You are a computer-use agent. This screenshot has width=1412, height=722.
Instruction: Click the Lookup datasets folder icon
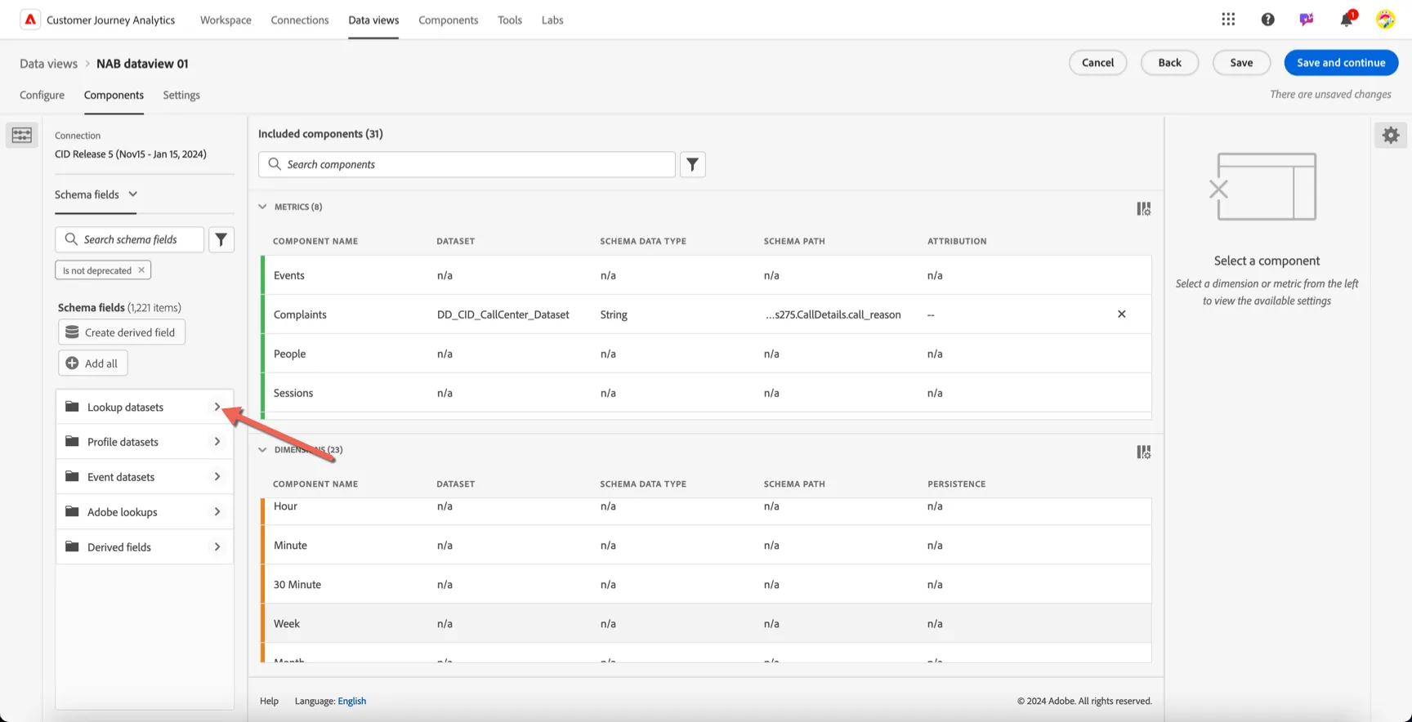point(72,407)
